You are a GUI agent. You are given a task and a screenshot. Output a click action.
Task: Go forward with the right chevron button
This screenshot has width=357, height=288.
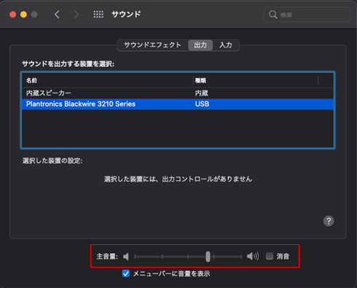(76, 15)
